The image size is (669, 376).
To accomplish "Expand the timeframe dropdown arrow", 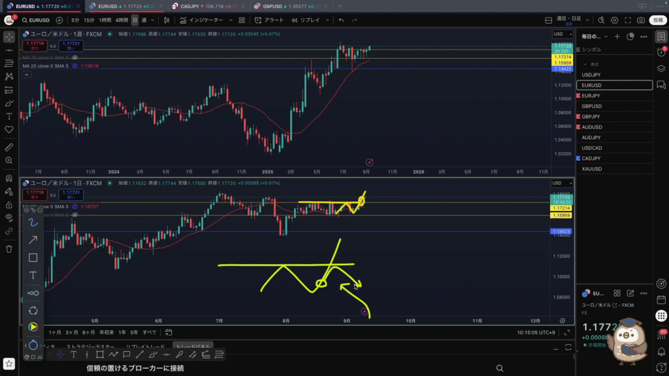I will (x=153, y=20).
